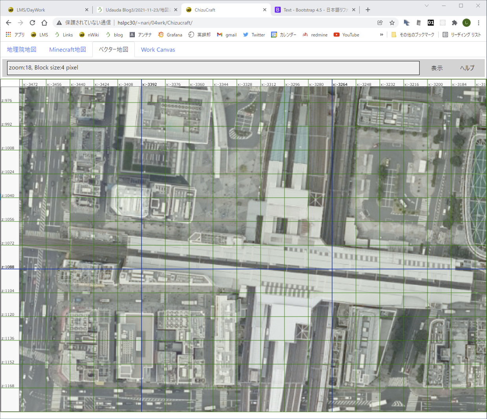The image size is (487, 419).
Task: Go to the browser home page
Action: (44, 23)
